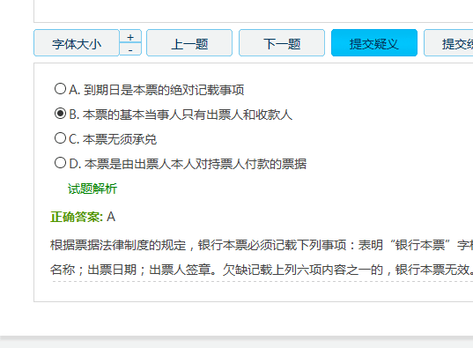This screenshot has width=473, height=348.
Task: Click explanation line starting 根据票据法律制度的规定
Action: (262, 245)
